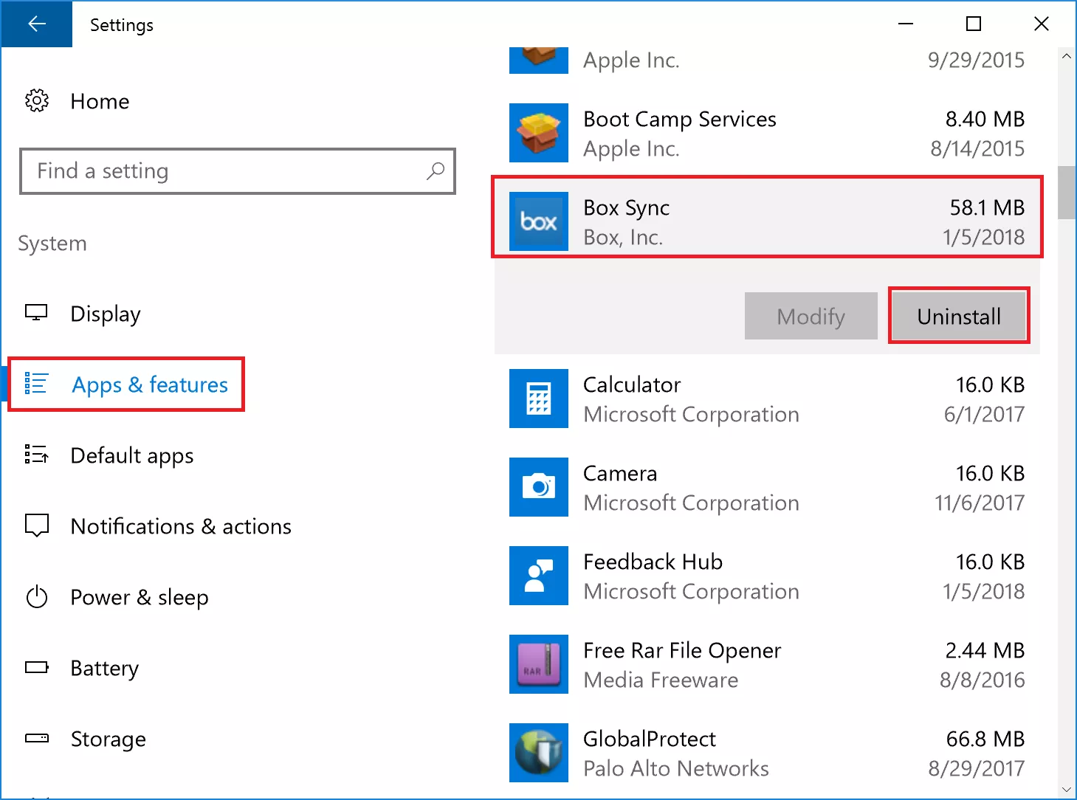Minimize the Settings window
The width and height of the screenshot is (1077, 800).
click(906, 24)
